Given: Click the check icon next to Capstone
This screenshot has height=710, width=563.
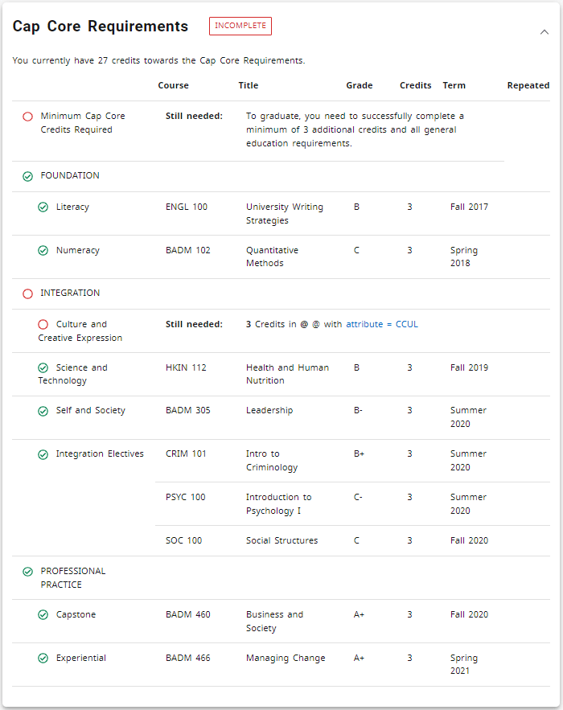Looking at the screenshot, I should [x=43, y=615].
